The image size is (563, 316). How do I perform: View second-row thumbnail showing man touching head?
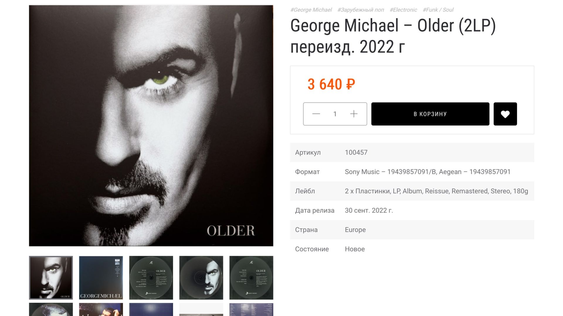pos(101,310)
